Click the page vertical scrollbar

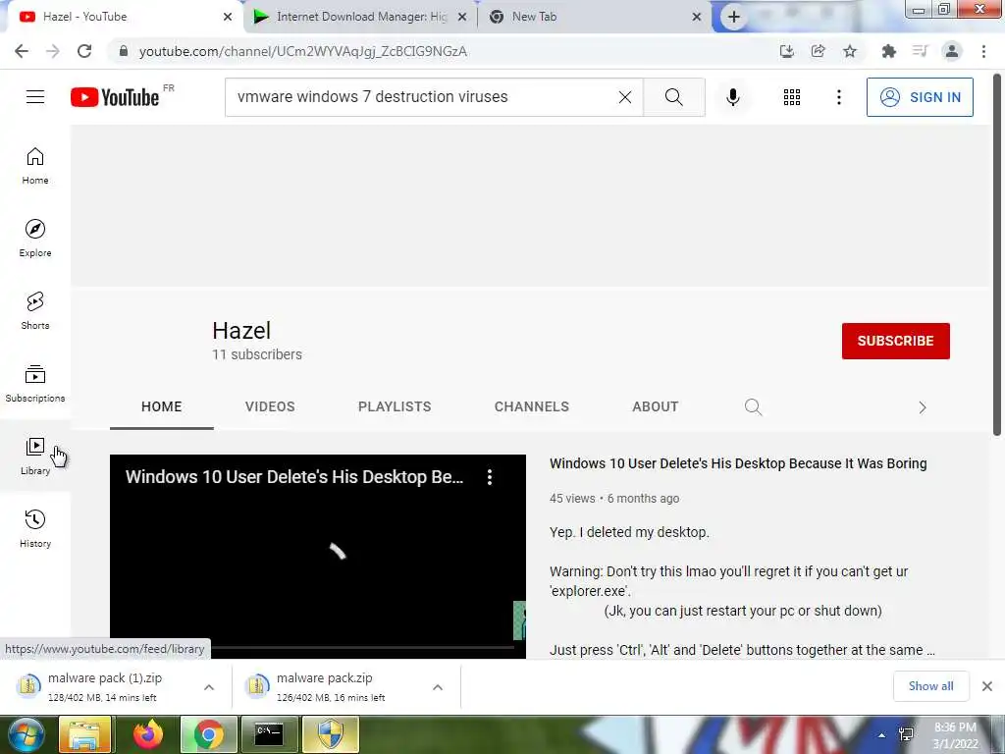click(997, 255)
